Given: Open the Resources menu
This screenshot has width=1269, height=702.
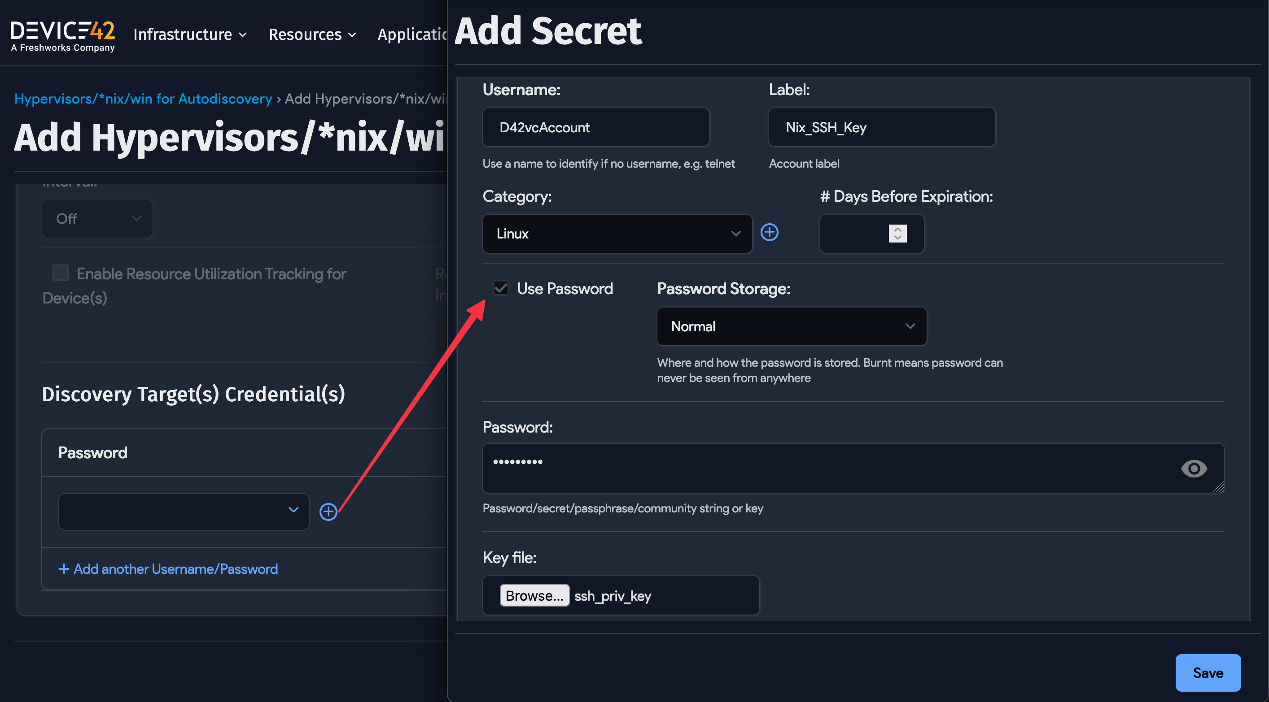Looking at the screenshot, I should pos(311,35).
